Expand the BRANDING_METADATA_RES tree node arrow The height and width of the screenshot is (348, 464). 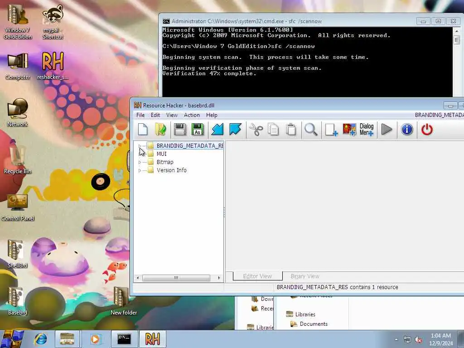pyautogui.click(x=140, y=145)
